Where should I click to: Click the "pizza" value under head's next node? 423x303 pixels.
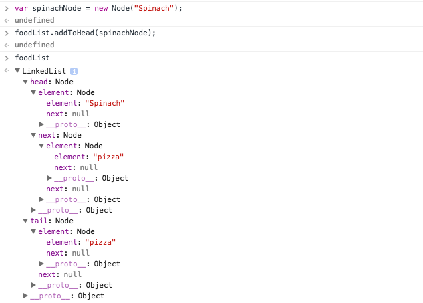(108, 157)
